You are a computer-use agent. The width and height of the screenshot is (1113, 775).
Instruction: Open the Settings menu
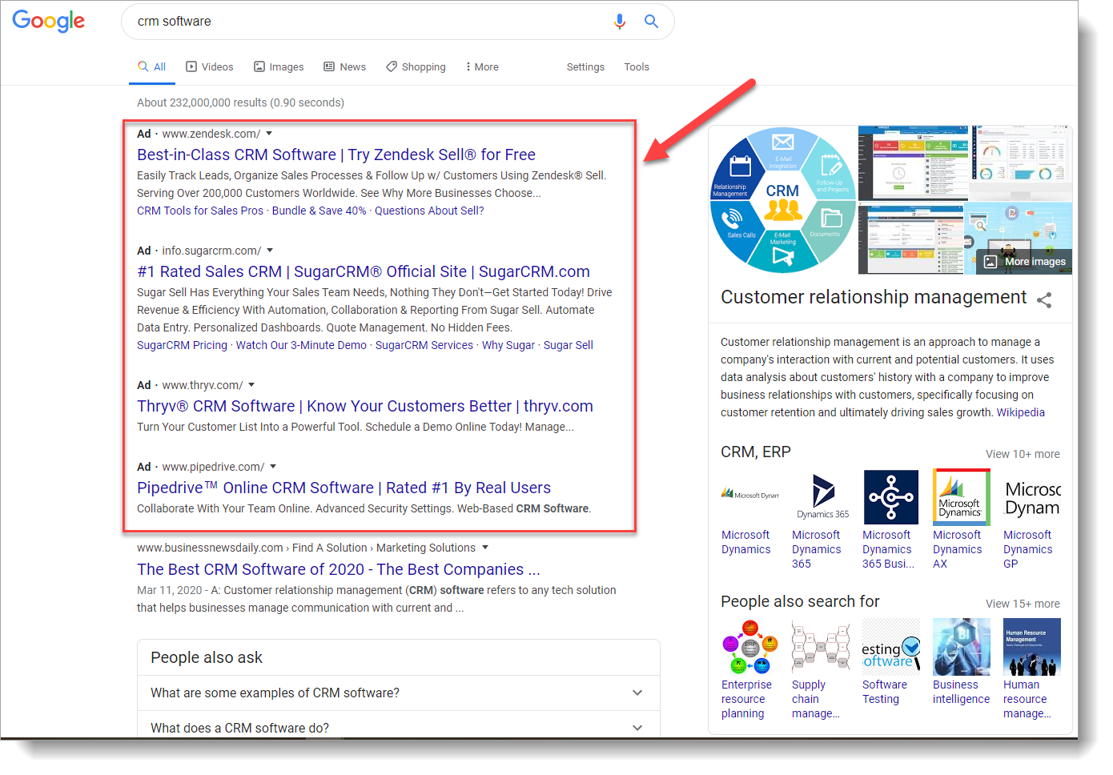[x=585, y=67]
